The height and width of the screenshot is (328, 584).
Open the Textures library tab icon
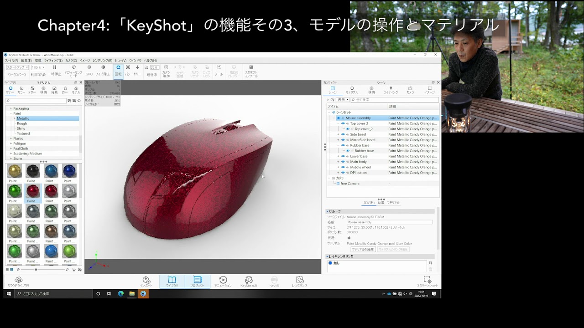coord(32,88)
